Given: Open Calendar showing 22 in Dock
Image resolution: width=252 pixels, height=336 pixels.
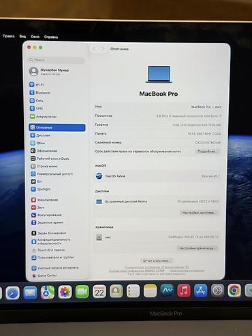Looking at the screenshot, I should pos(99,291).
